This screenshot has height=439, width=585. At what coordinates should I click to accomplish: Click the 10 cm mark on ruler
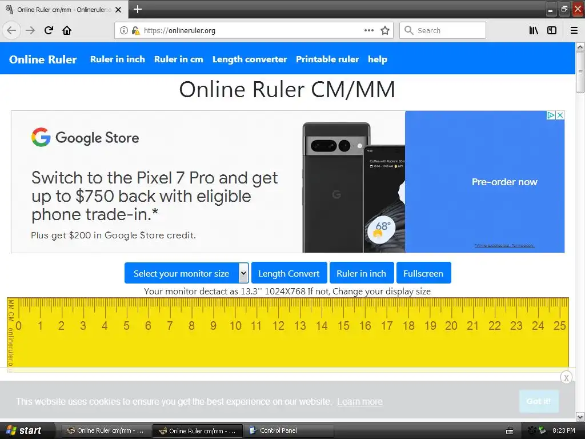(x=235, y=325)
